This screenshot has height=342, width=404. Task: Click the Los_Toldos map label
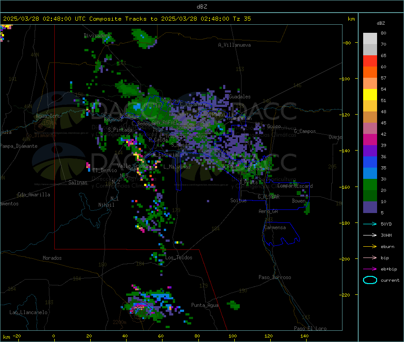pyautogui.click(x=179, y=258)
